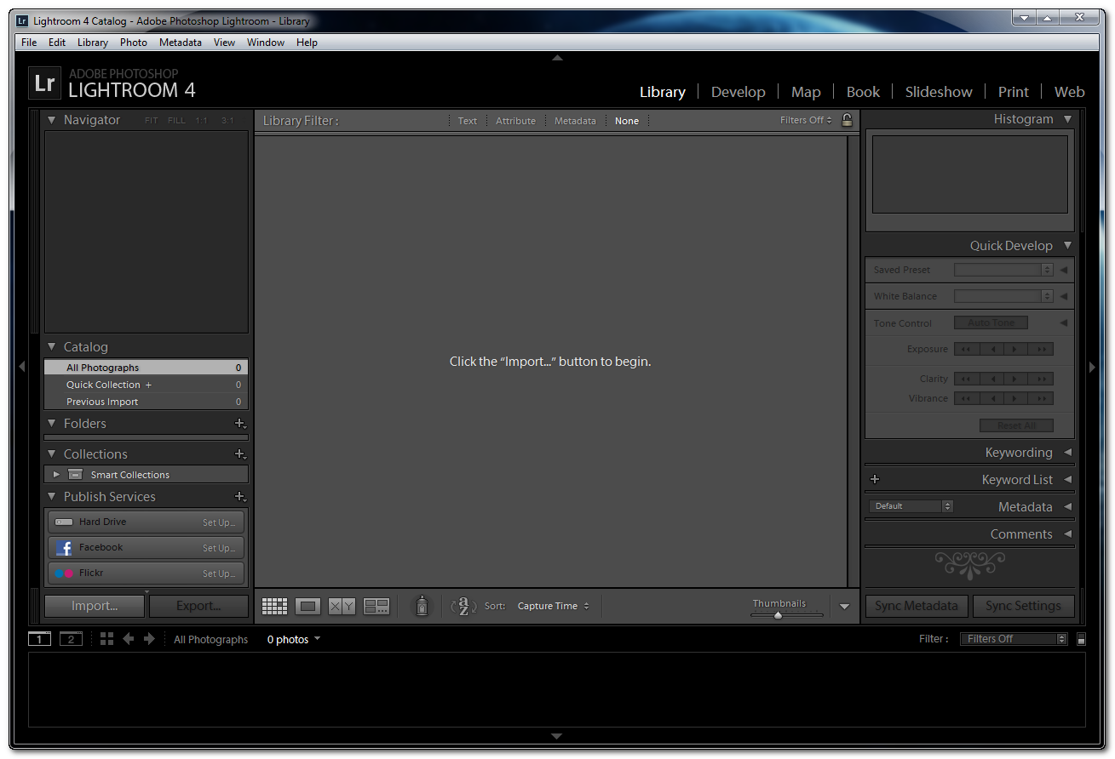Viewport: 1115px width, 759px height.
Task: Click Auto Tone button
Action: coord(991,322)
